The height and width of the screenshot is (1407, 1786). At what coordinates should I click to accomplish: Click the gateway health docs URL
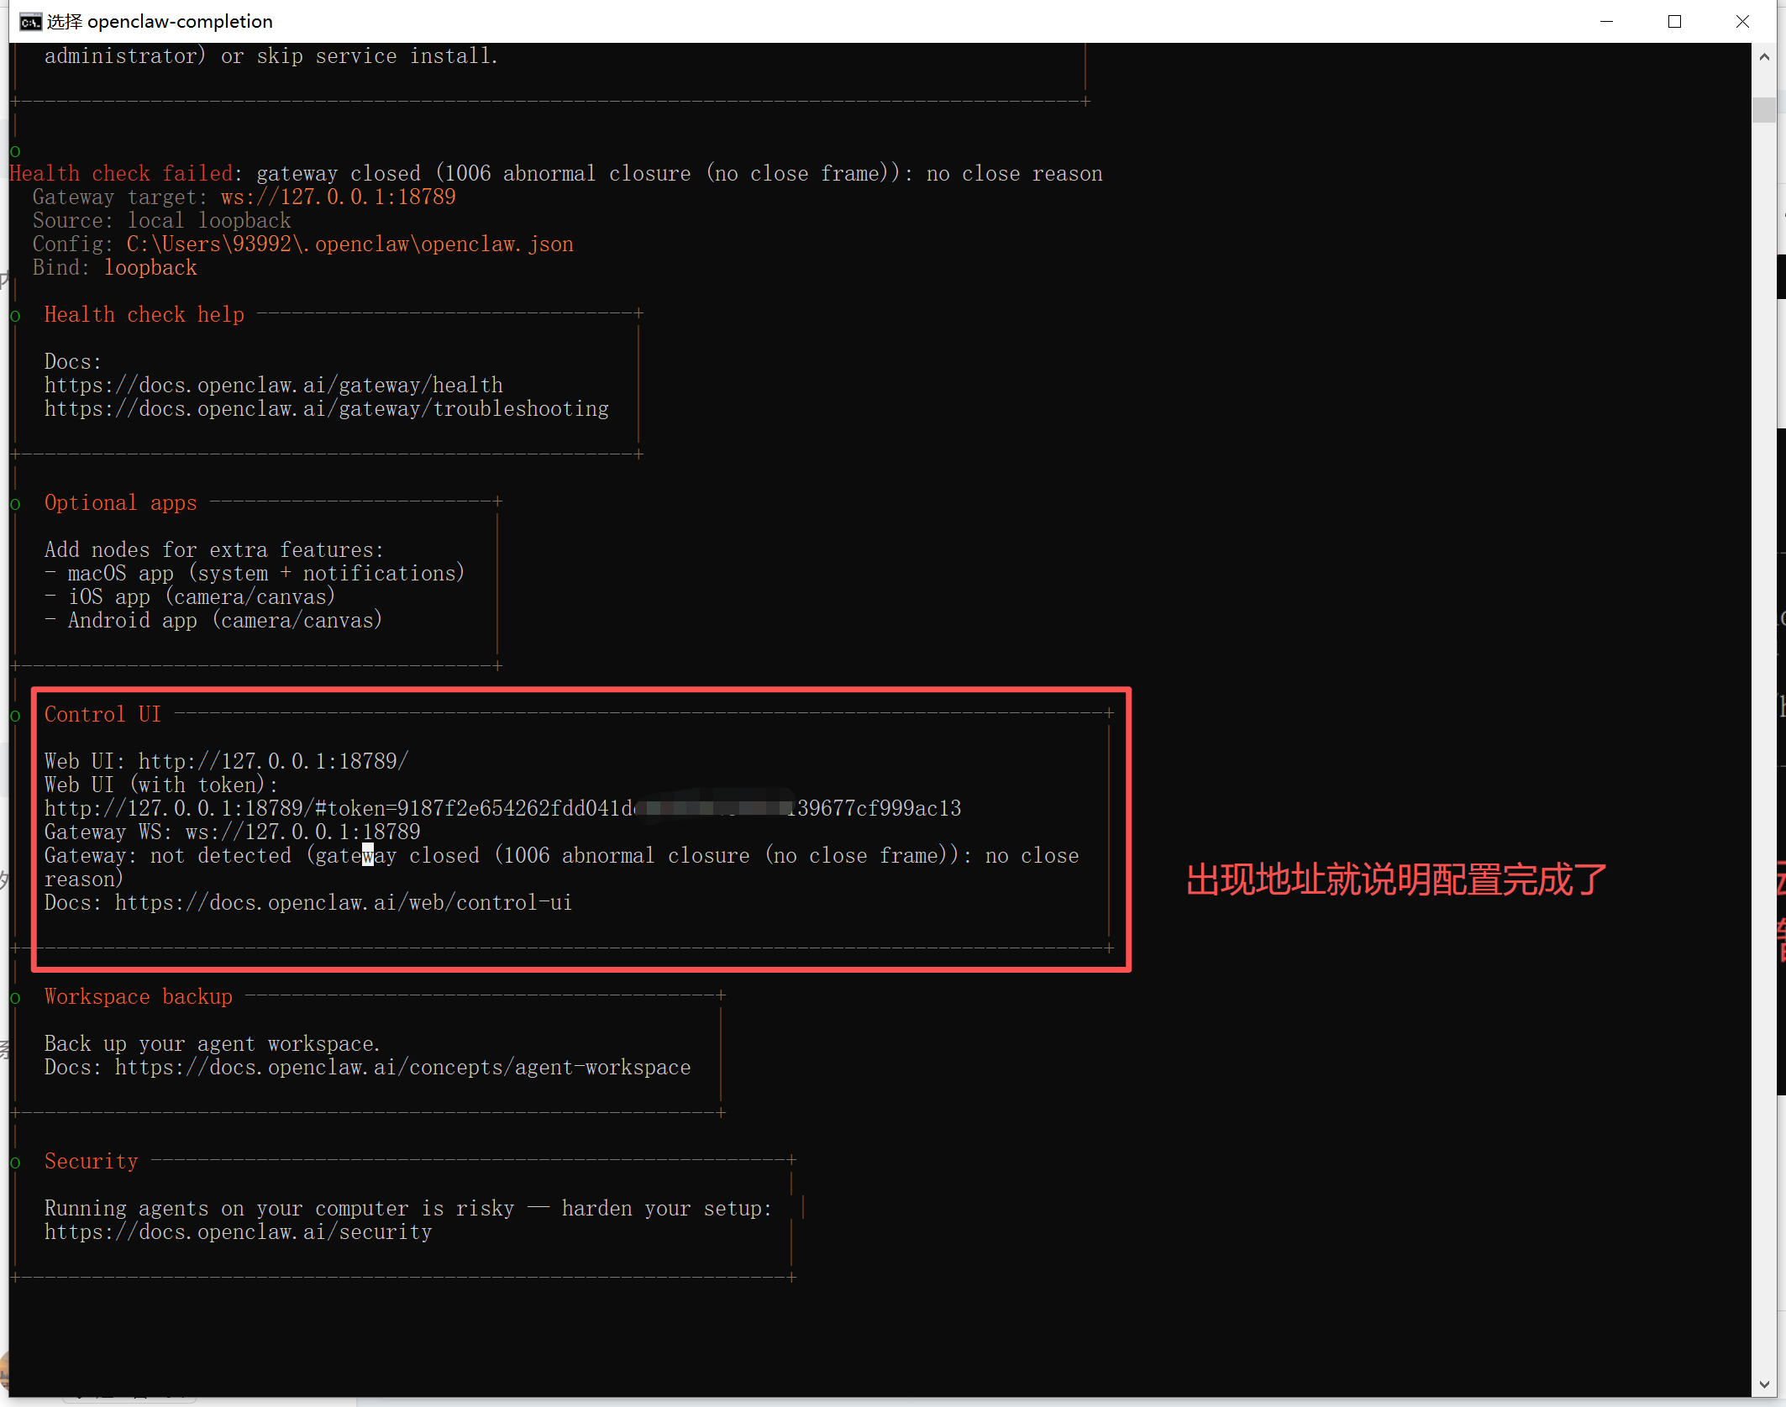[x=274, y=386]
